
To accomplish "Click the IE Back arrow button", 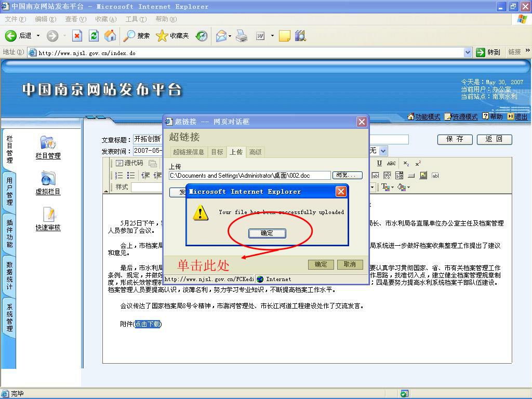I will (10, 36).
